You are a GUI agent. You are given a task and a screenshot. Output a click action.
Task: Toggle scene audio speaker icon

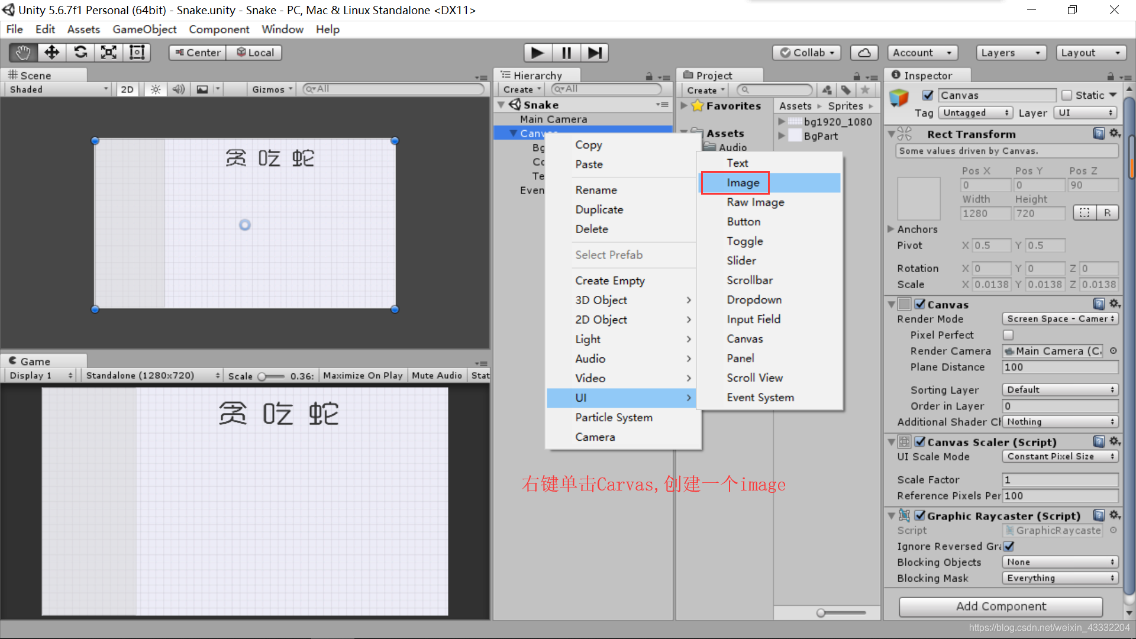coord(178,89)
